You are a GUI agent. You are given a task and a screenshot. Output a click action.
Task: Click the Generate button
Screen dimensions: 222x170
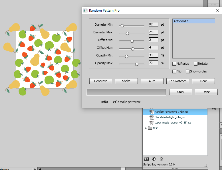tap(101, 81)
